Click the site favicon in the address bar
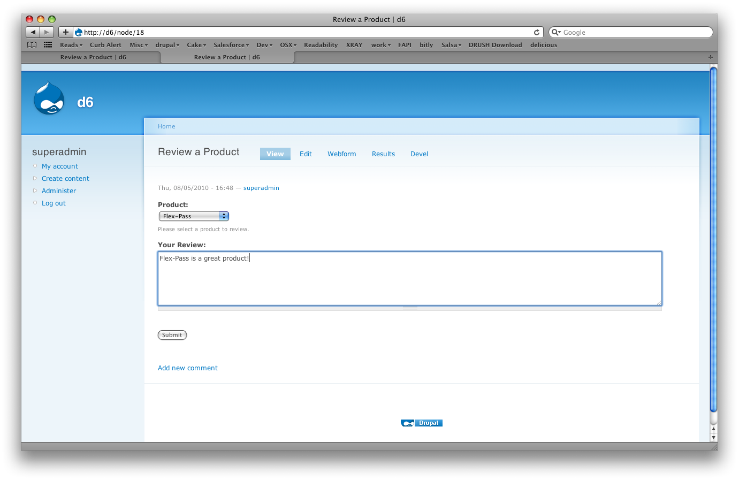Image resolution: width=739 pixels, height=480 pixels. pyautogui.click(x=79, y=32)
